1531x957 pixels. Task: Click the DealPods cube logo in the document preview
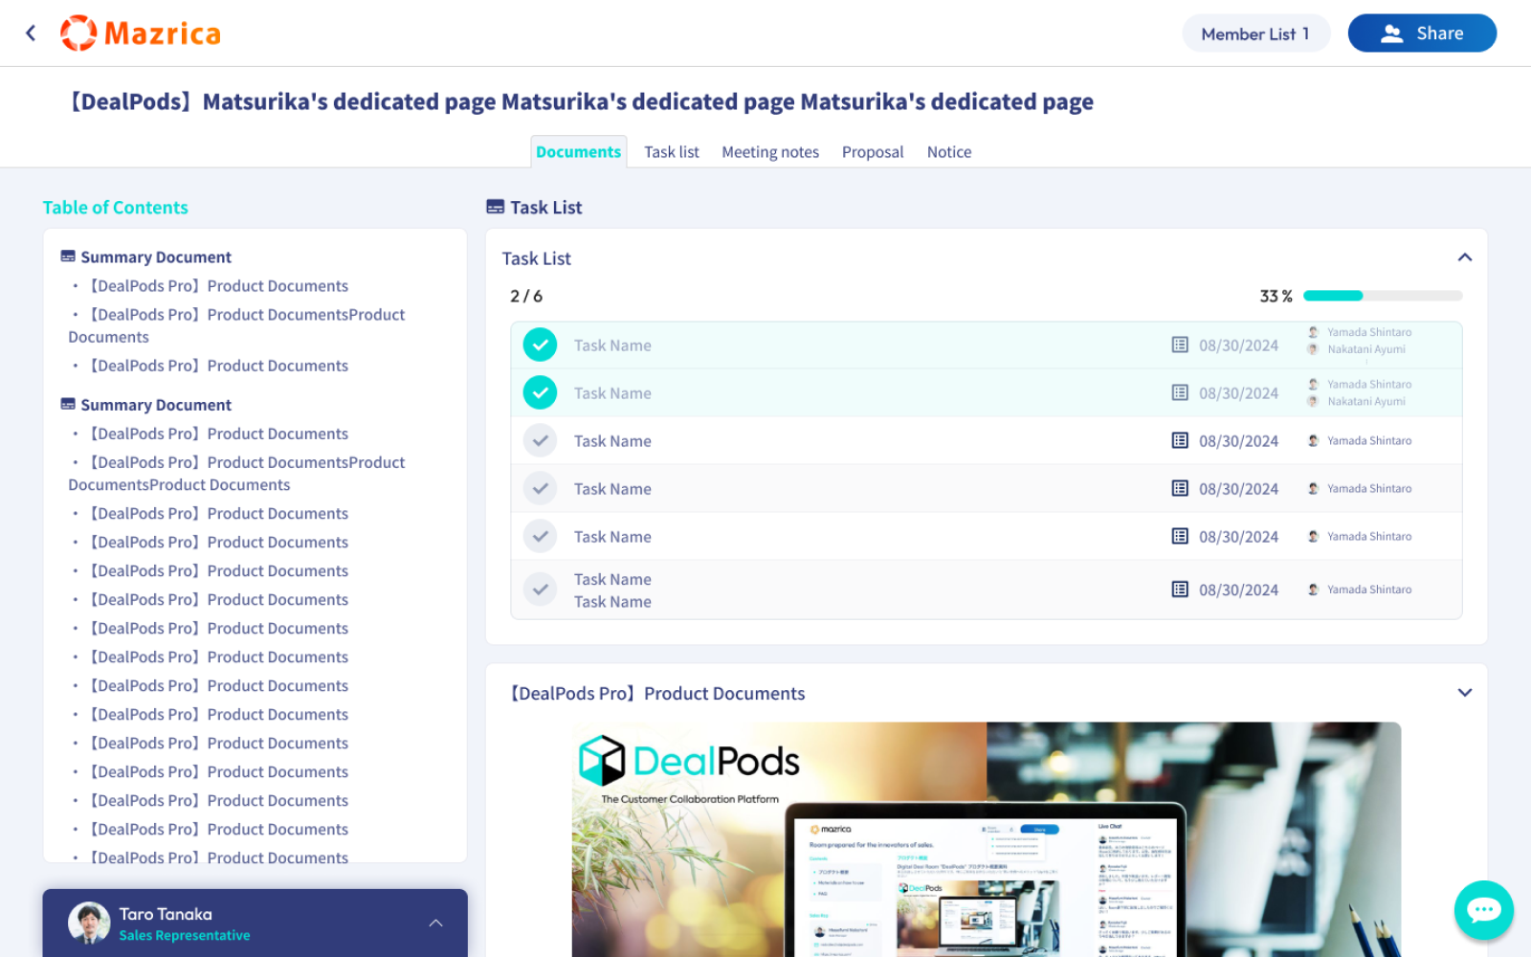(x=602, y=761)
